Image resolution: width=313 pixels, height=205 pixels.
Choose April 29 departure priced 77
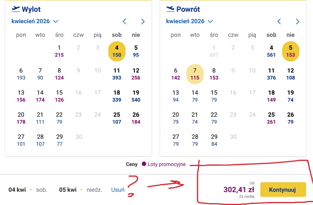[59, 140]
